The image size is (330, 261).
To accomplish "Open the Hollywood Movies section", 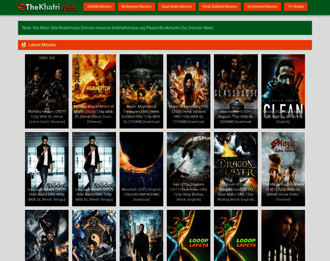I will 262,7.
